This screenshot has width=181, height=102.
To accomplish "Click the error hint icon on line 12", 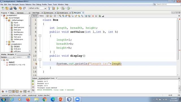I will [x=36, y=63].
